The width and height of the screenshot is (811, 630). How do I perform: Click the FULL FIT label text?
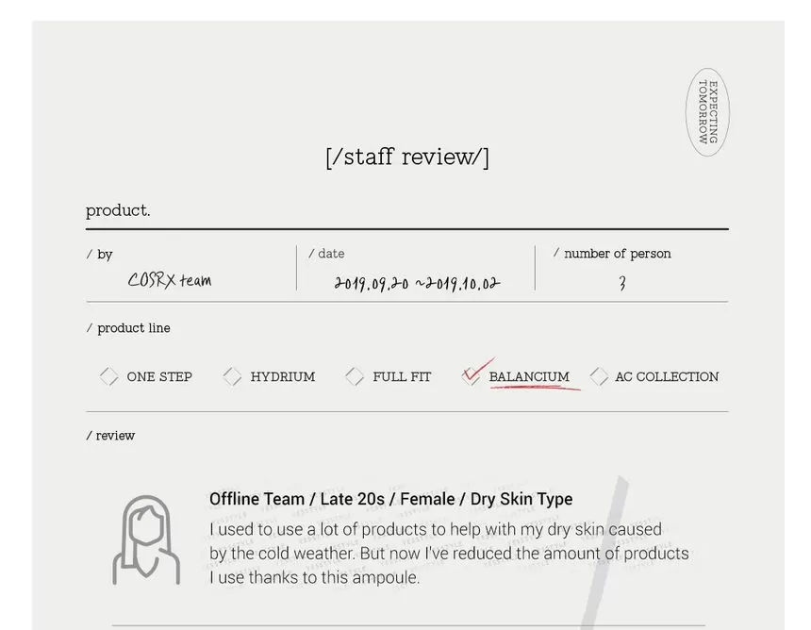(x=402, y=376)
